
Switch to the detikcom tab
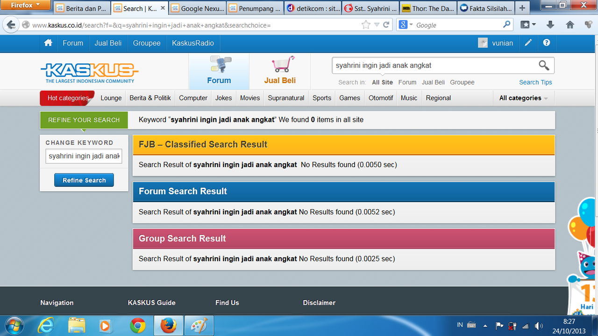pos(313,8)
